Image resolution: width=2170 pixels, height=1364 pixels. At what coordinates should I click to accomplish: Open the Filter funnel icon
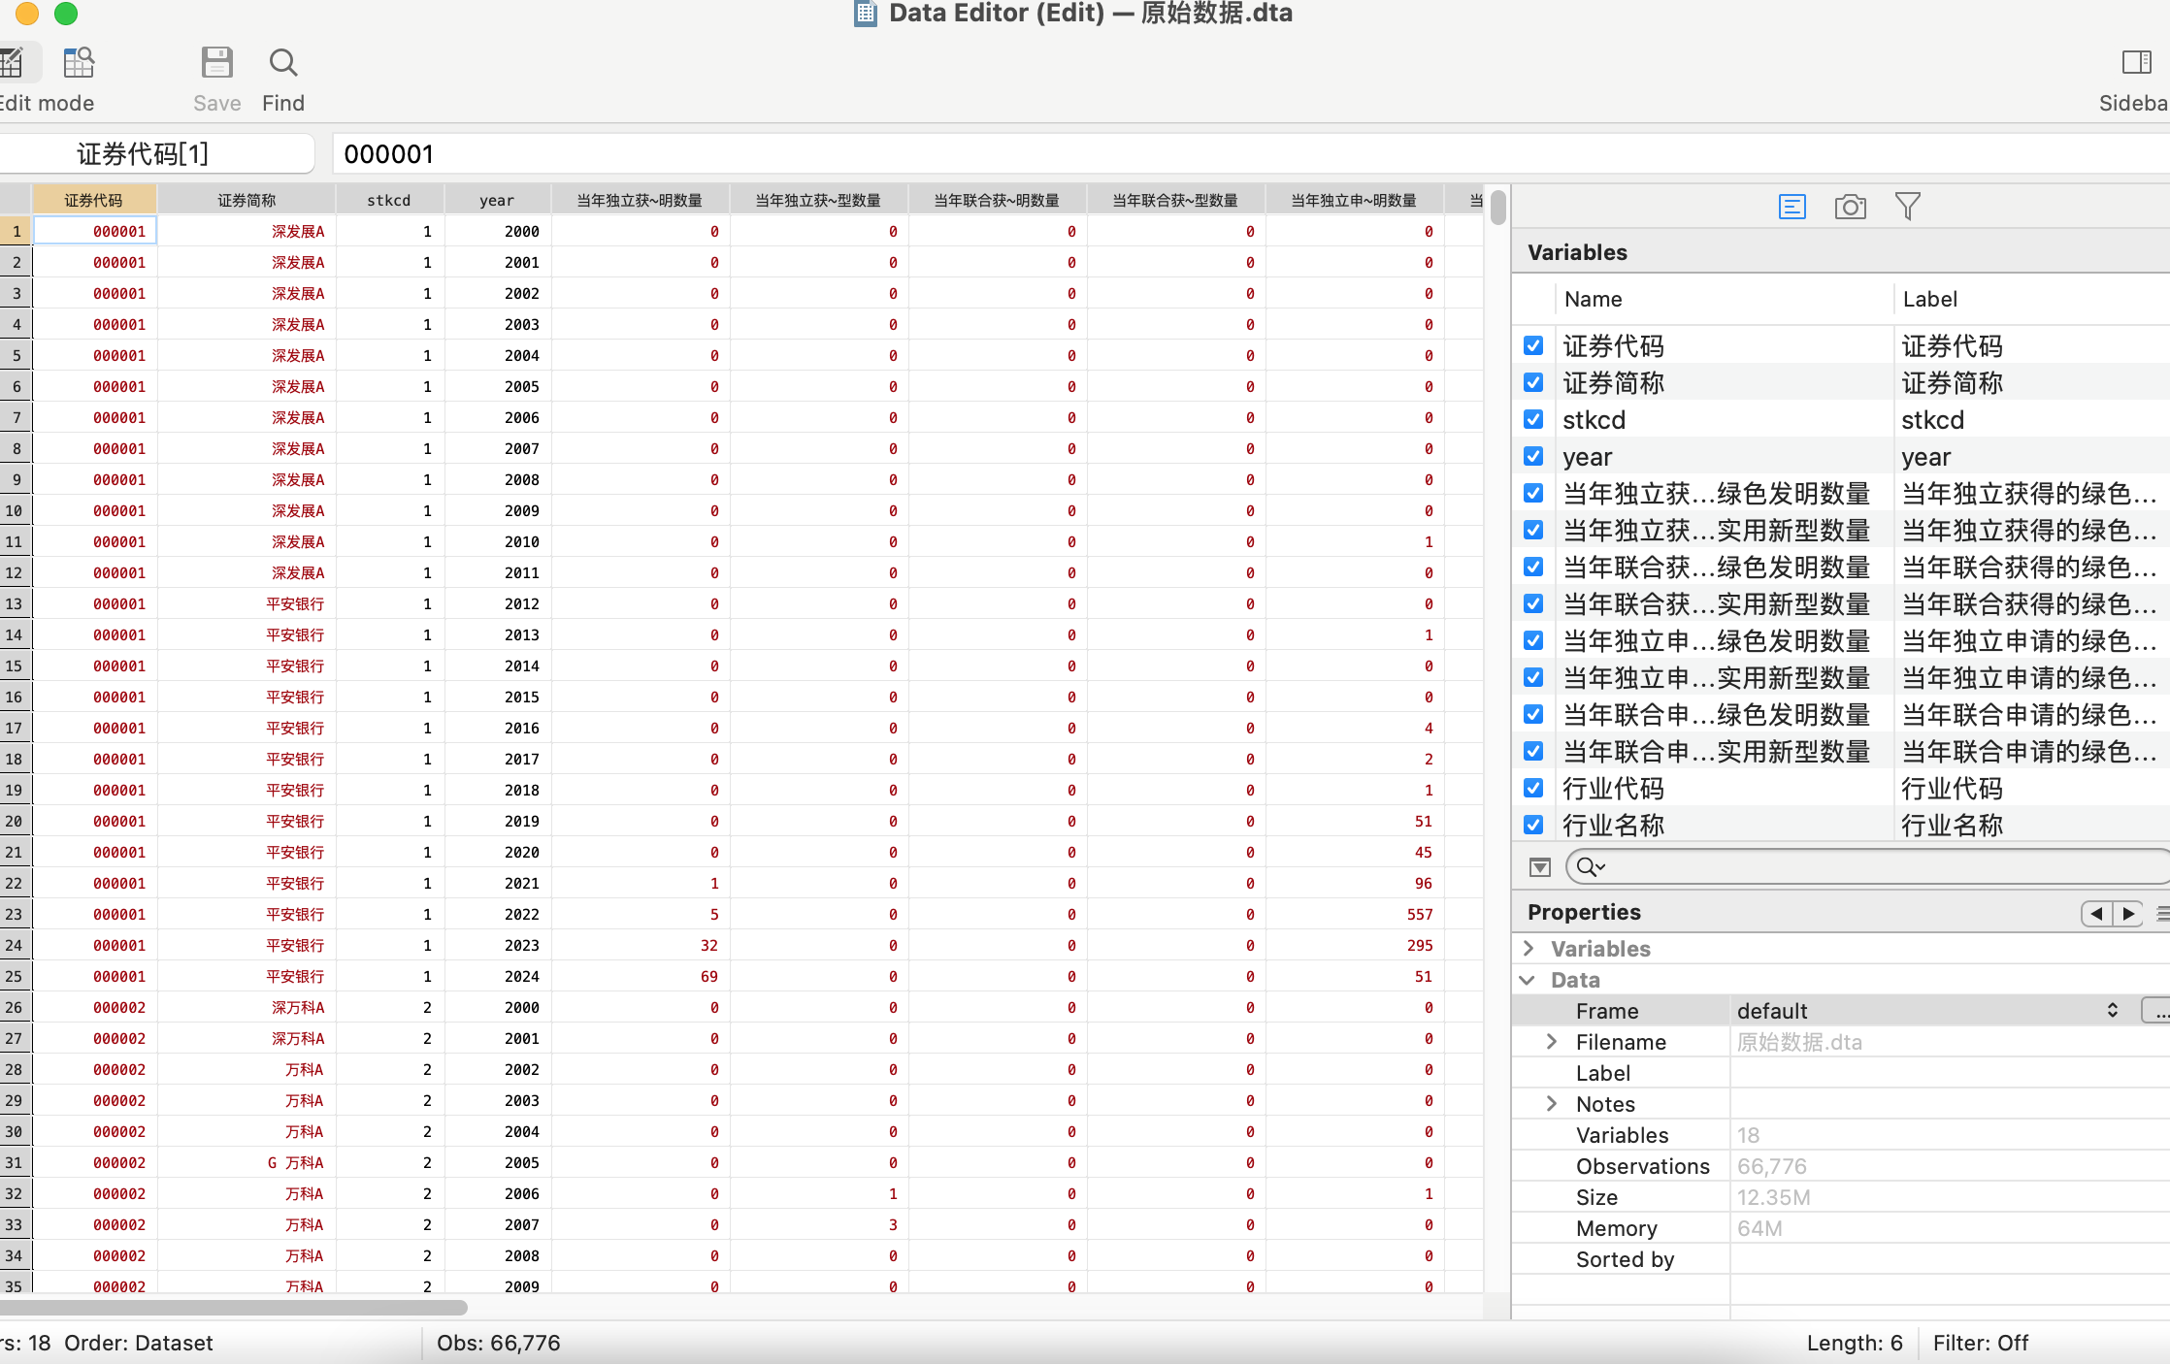1907,207
